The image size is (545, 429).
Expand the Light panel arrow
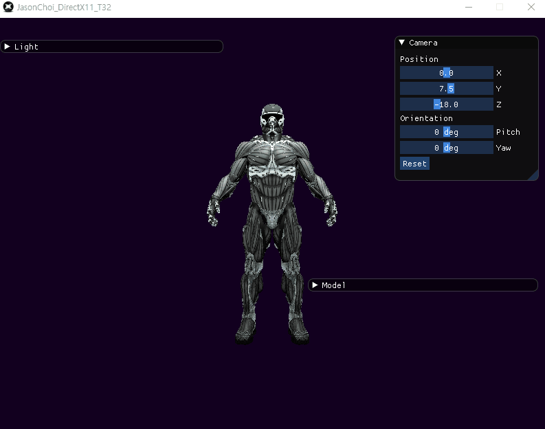(7, 47)
